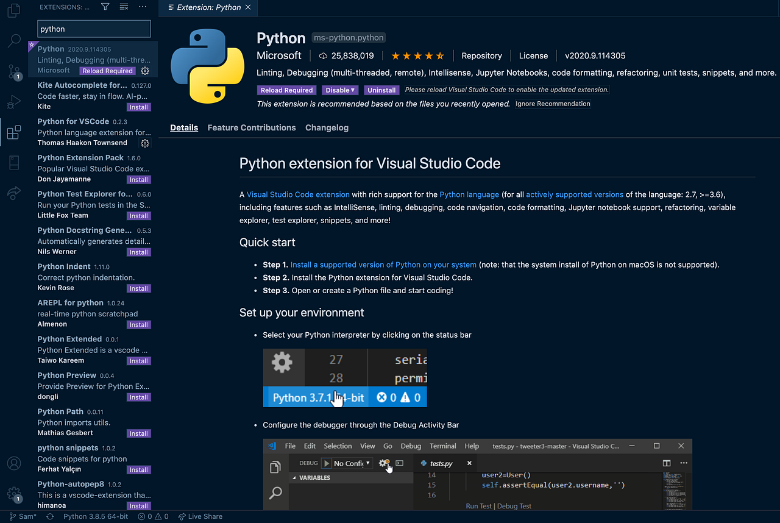Click the Python interpreter status bar screenshot image
The width and height of the screenshot is (780, 523).
pos(345,378)
